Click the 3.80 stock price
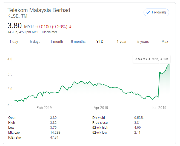 [x=14, y=26]
